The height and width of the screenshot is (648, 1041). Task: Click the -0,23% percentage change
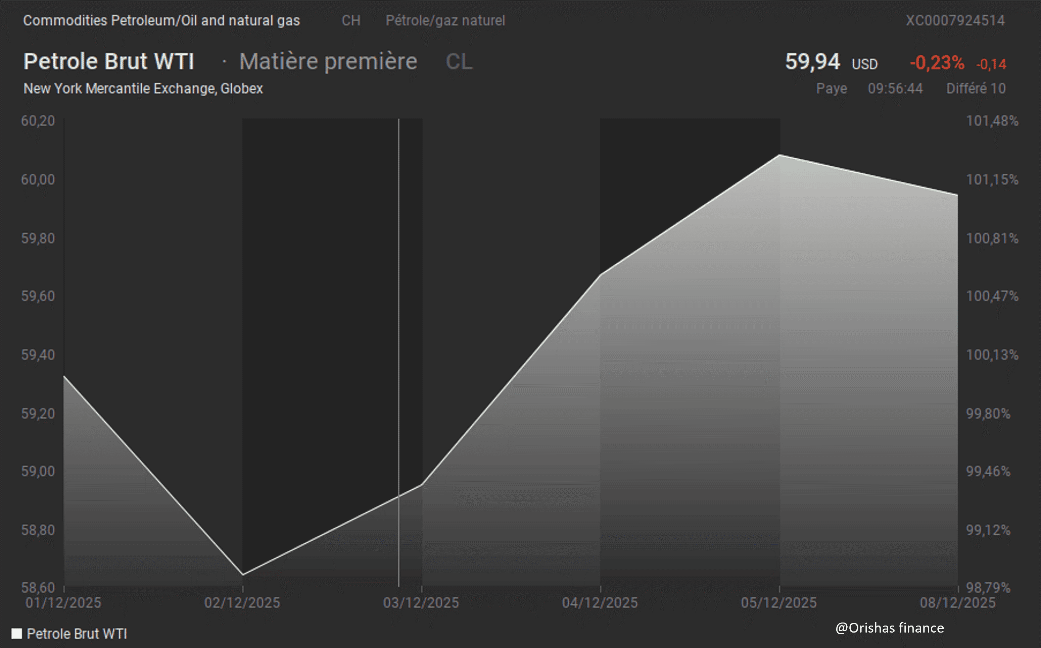coord(937,63)
